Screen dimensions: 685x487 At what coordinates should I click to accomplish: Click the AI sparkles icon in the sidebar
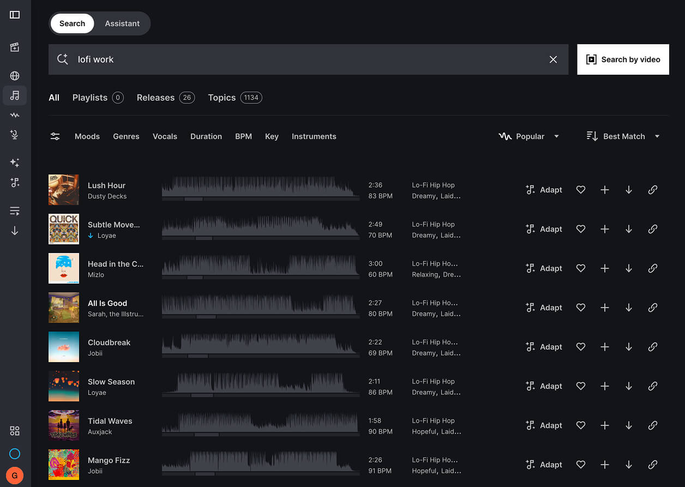click(14, 162)
